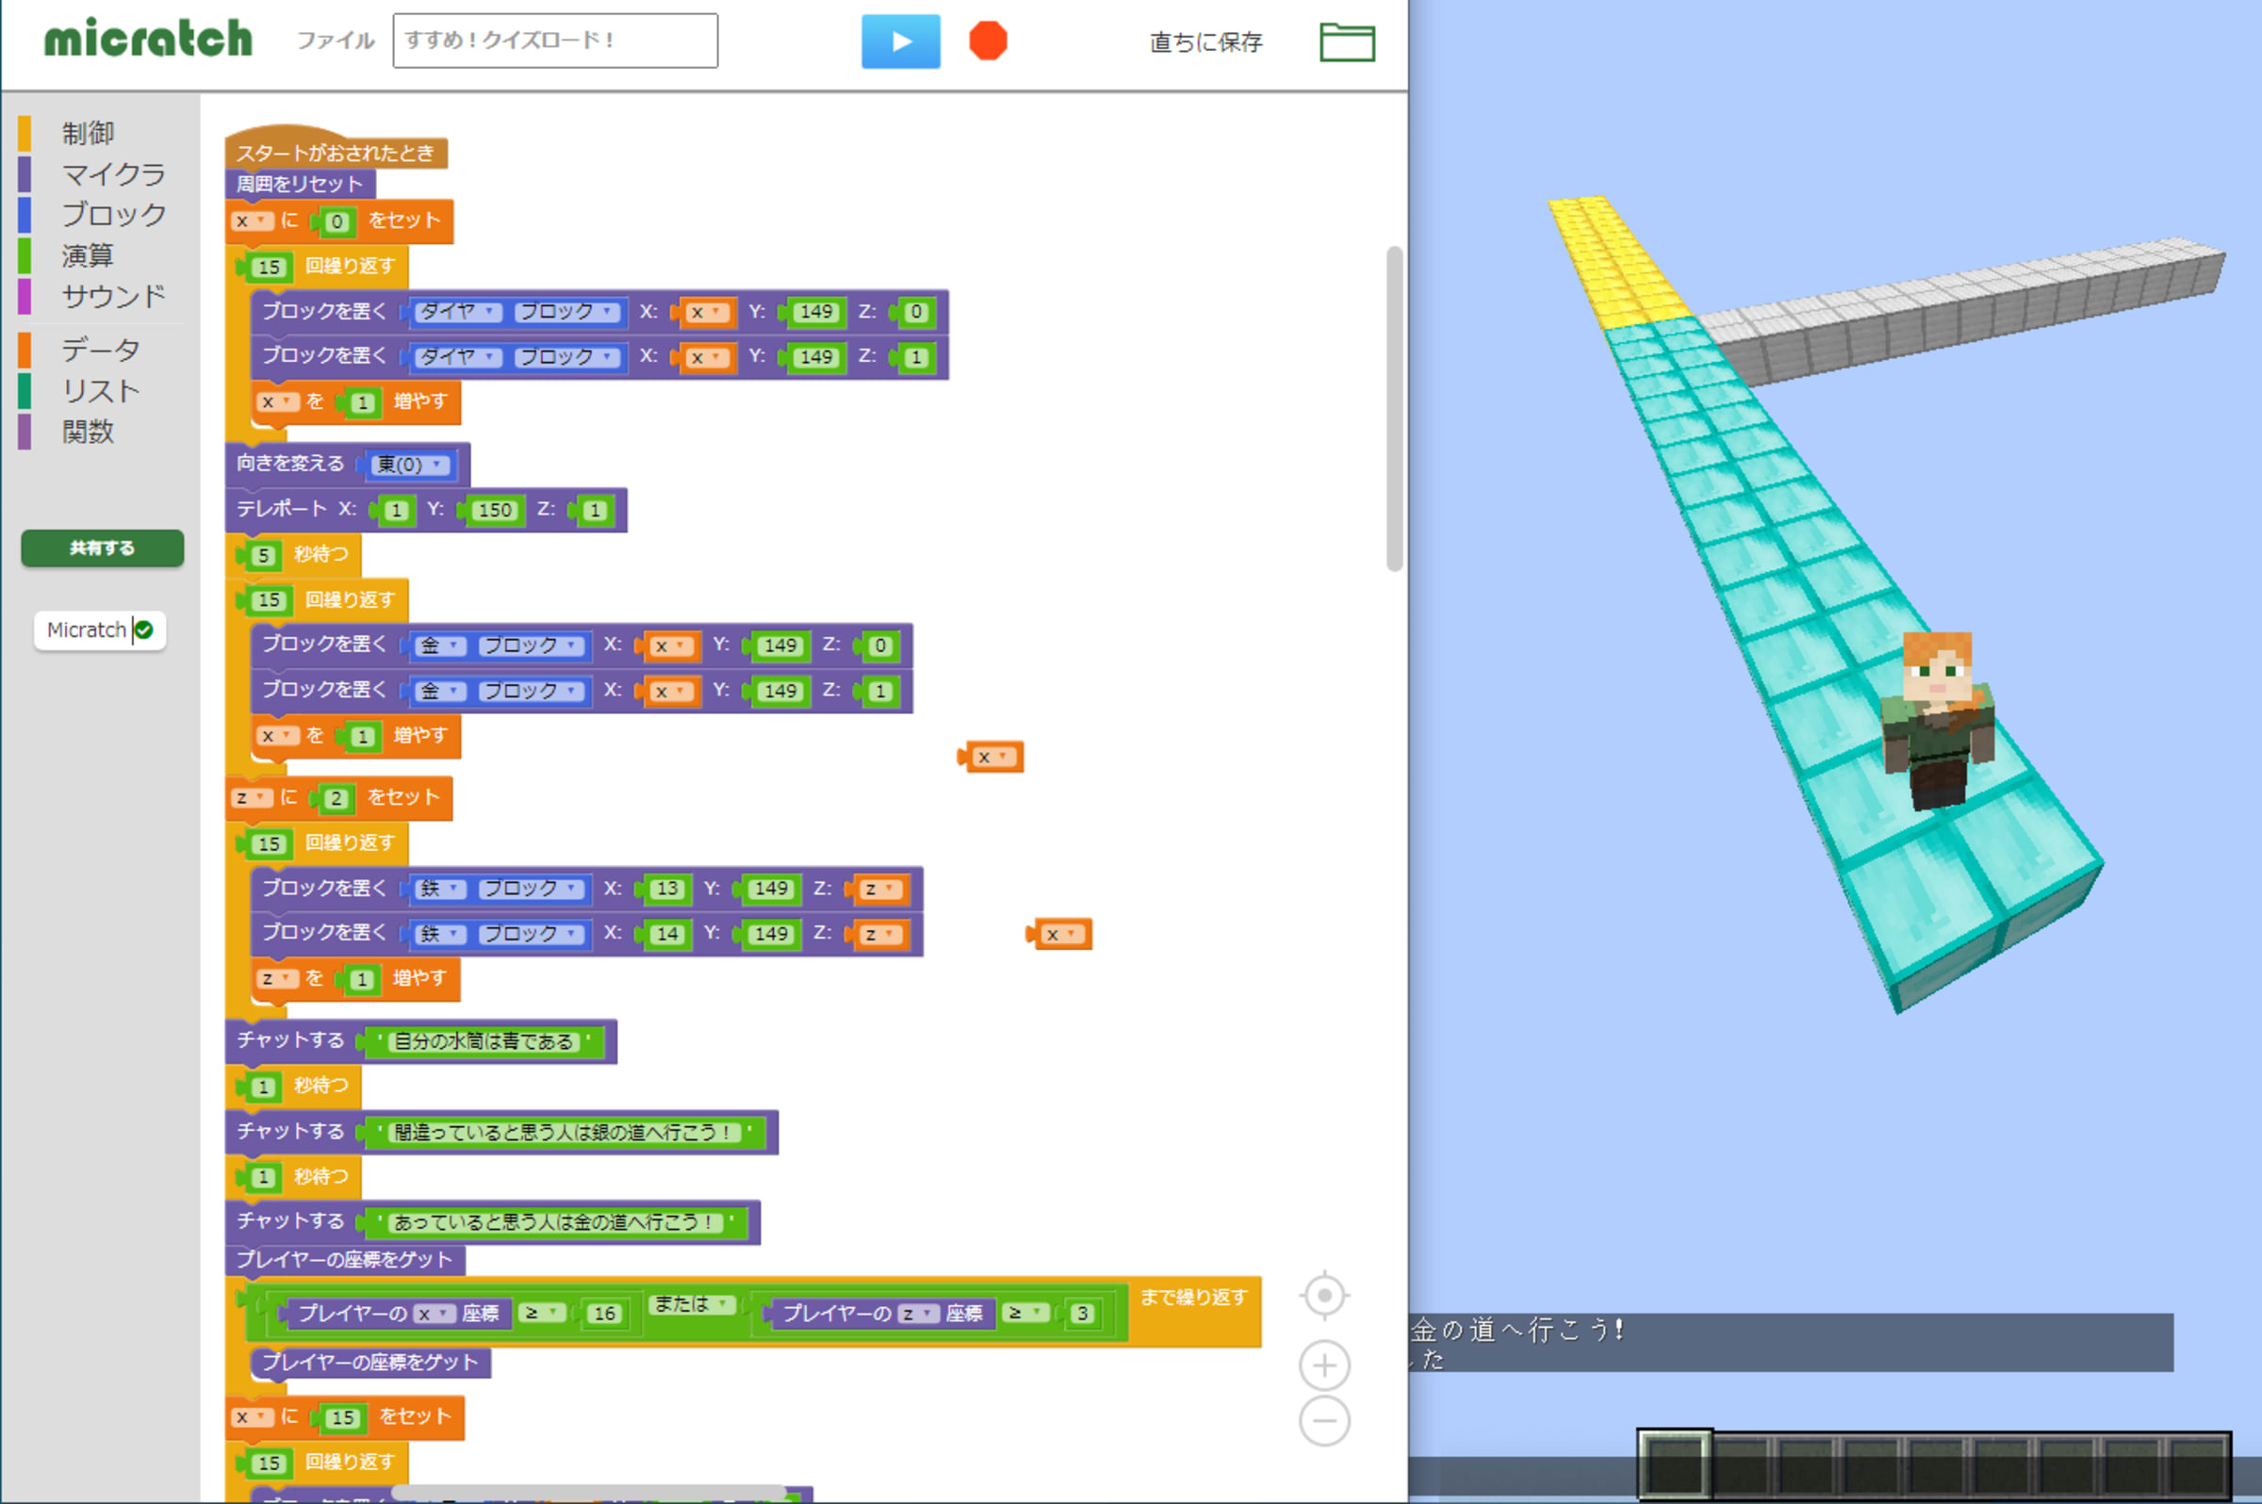2262x1504 pixels.
Task: Open the 制御 block category
Action: click(88, 133)
